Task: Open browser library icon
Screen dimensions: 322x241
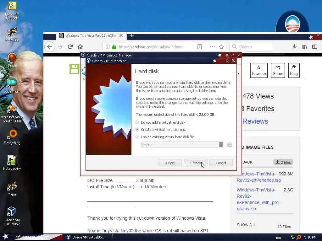Action: tap(305, 47)
